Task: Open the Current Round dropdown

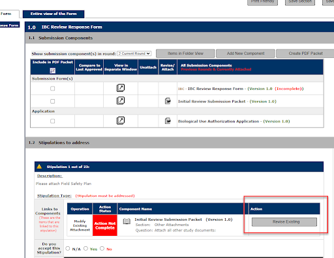Action: (134, 53)
